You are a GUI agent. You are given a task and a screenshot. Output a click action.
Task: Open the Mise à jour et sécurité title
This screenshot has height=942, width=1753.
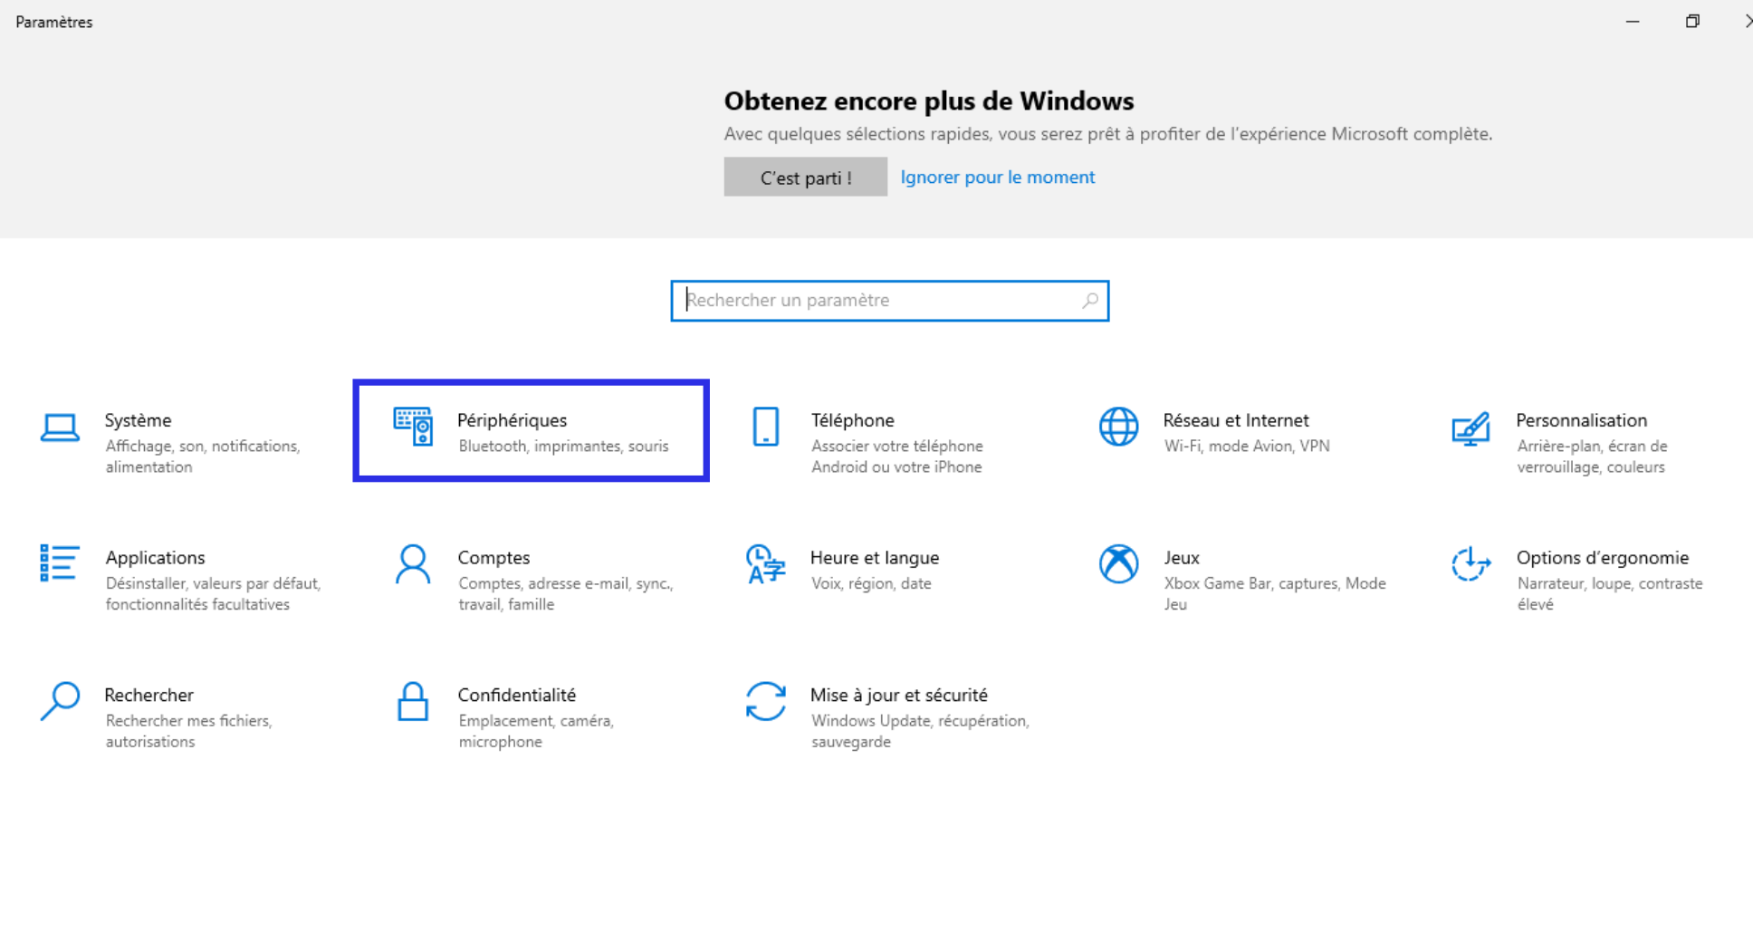click(x=898, y=695)
